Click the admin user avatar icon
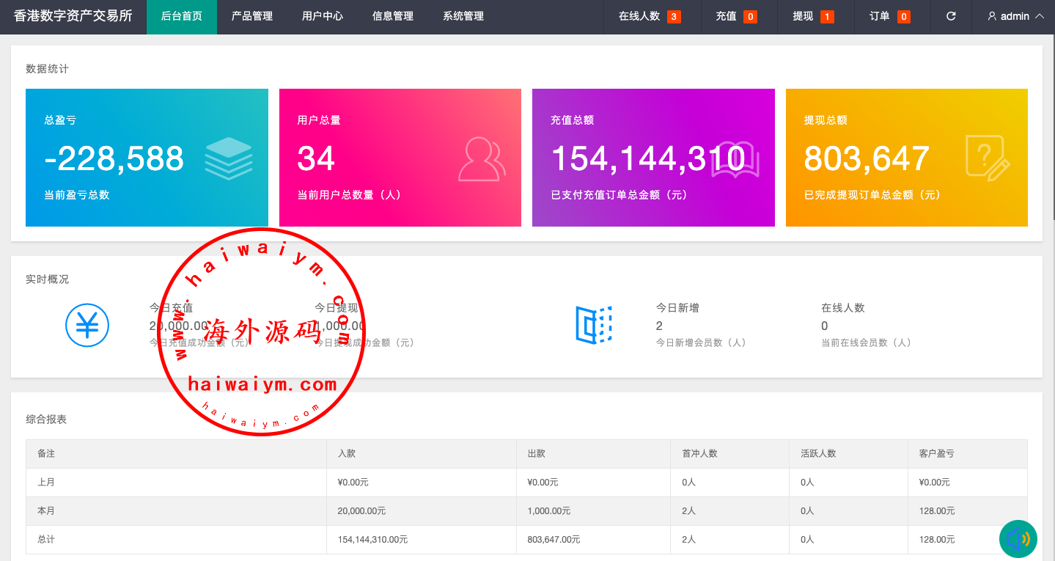Image resolution: width=1055 pixels, height=561 pixels. click(992, 16)
